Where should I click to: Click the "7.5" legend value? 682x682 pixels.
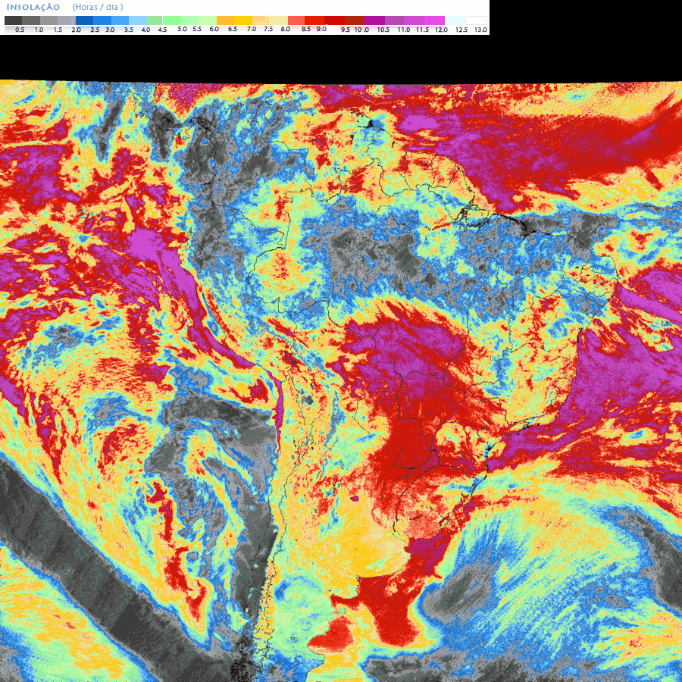click(x=268, y=29)
